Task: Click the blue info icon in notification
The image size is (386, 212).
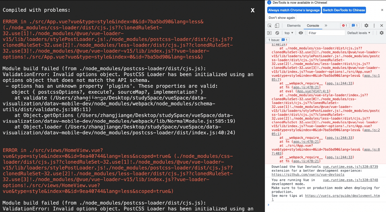Action: [x=269, y=2]
